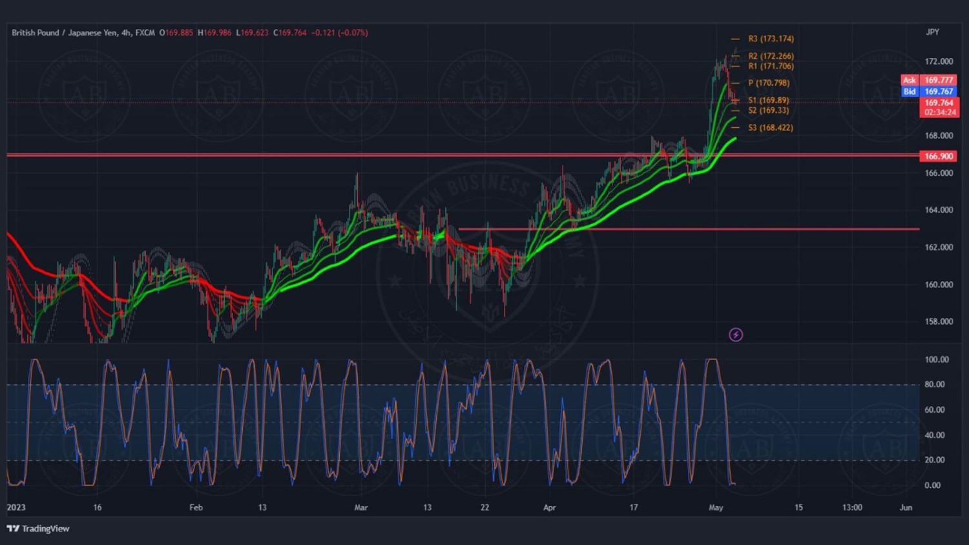Viewport: 969px width, 545px height.
Task: Click the Feb time axis label
Action: [x=196, y=508]
